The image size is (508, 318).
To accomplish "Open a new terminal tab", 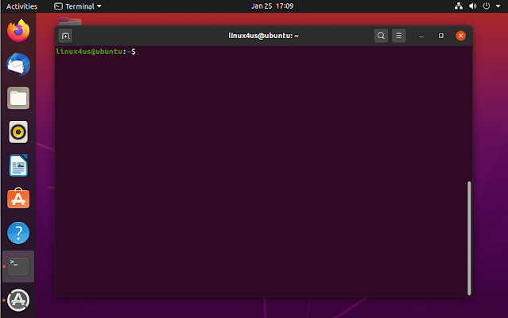I will click(65, 36).
